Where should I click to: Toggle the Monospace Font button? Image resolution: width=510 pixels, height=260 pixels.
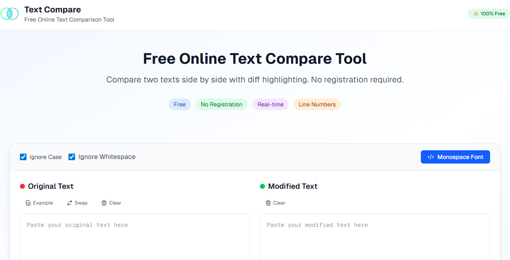click(x=455, y=157)
